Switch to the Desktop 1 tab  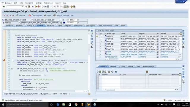point(9,26)
